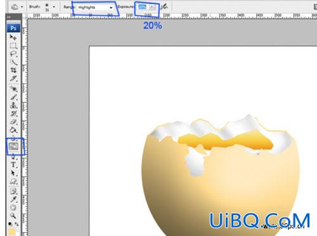Select the Rectangular Marquee tool
Screen dimensions: 317x236
click(13, 46)
